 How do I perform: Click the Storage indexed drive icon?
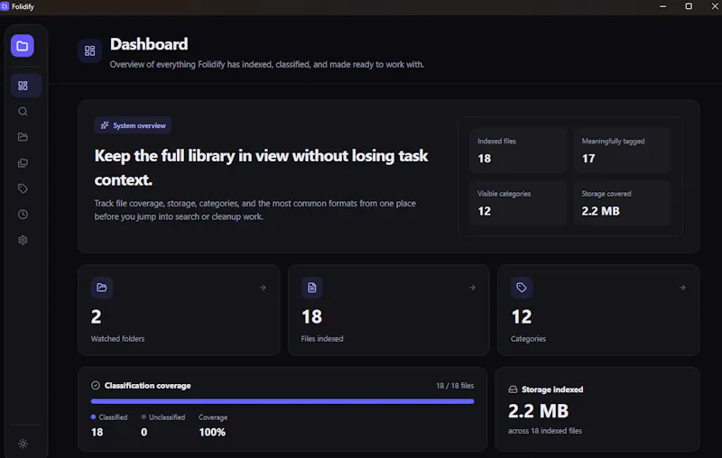pos(513,389)
